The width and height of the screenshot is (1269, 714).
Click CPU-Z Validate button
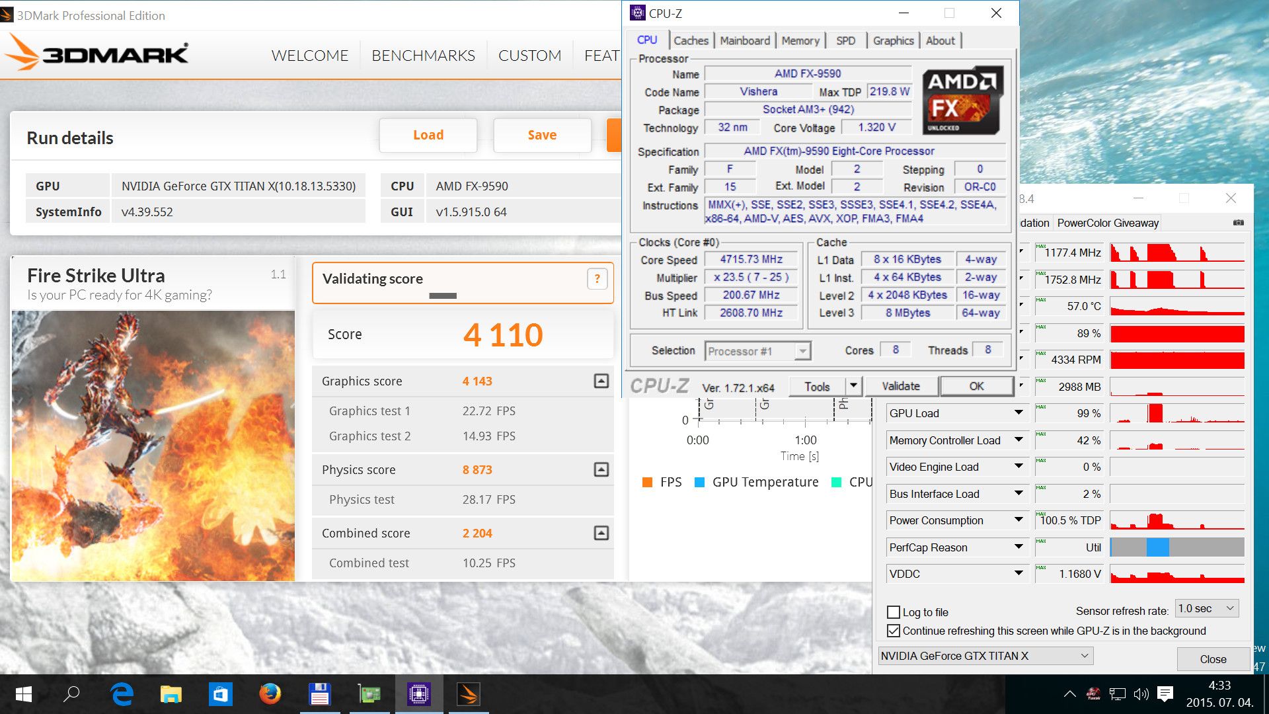tap(900, 386)
